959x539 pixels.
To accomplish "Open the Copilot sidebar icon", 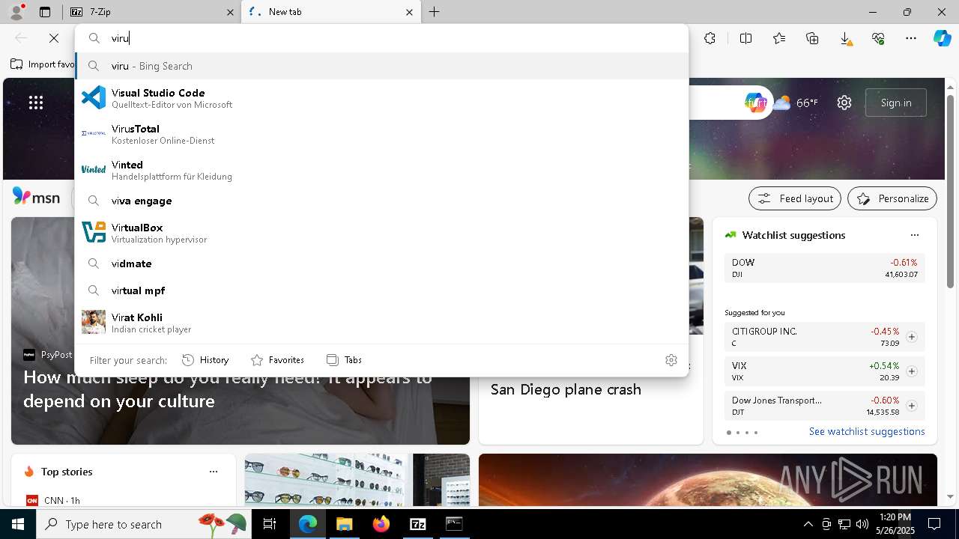I will tap(942, 38).
